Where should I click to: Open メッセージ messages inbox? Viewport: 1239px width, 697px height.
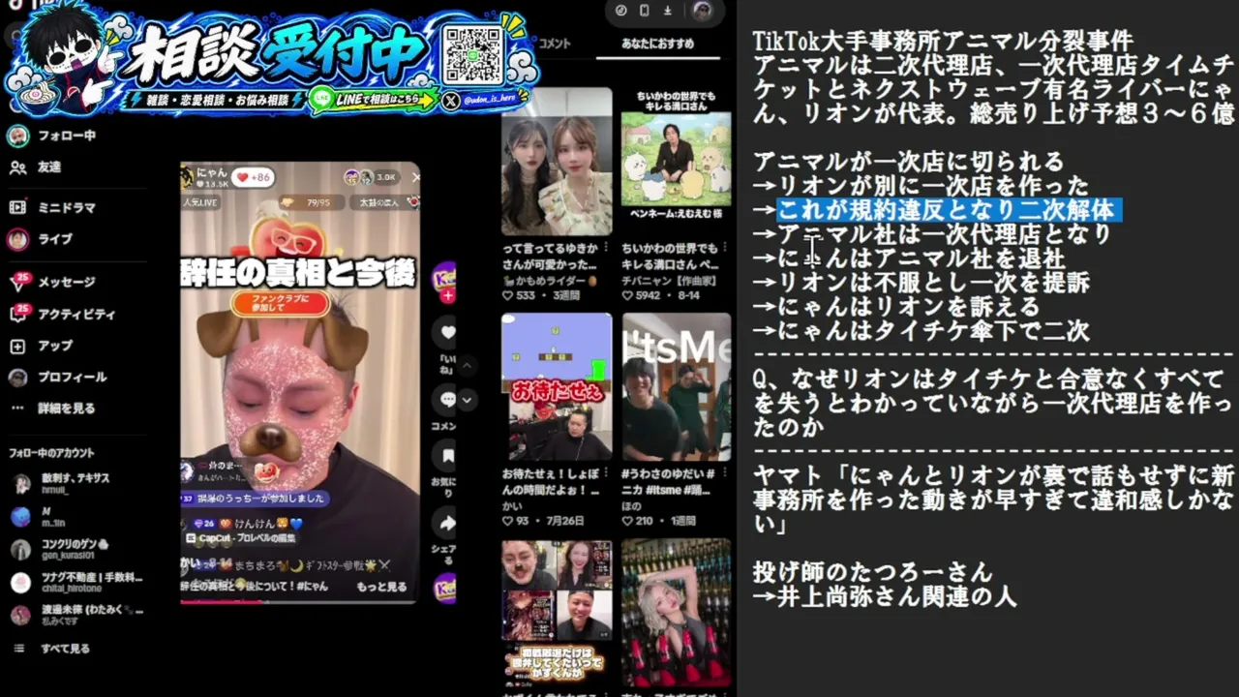point(51,282)
